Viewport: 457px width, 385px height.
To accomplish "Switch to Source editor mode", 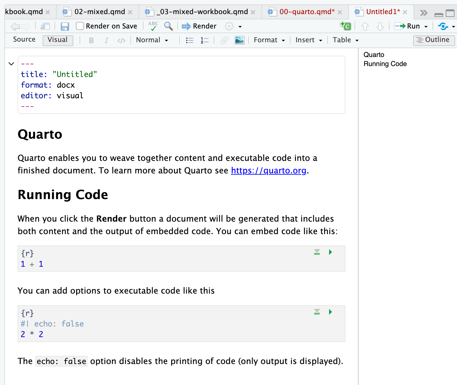I will (x=24, y=40).
